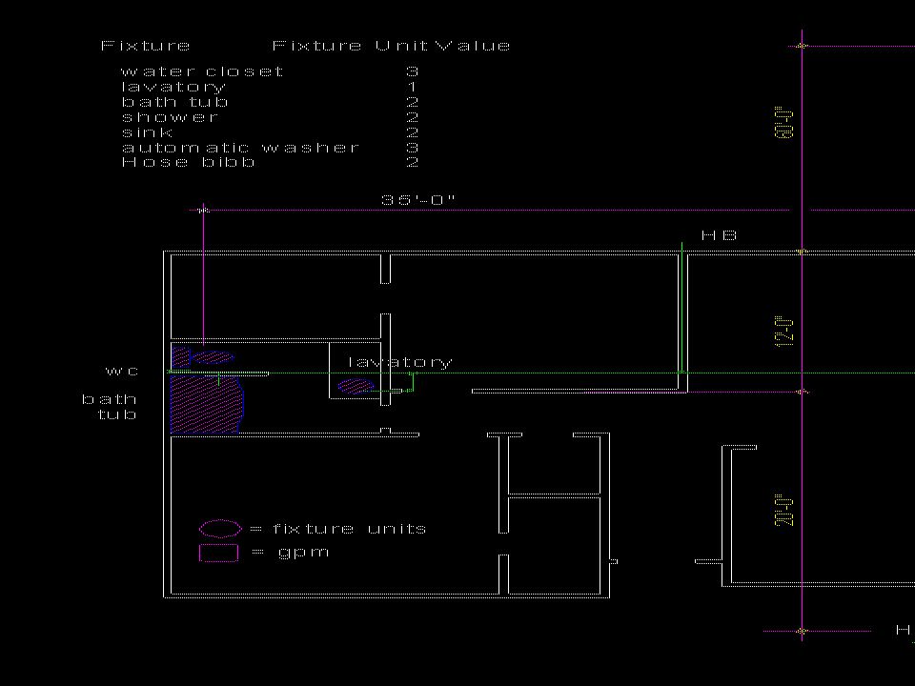Select the 35'-0" horizontal dimension text
The width and height of the screenshot is (915, 686).
point(418,199)
